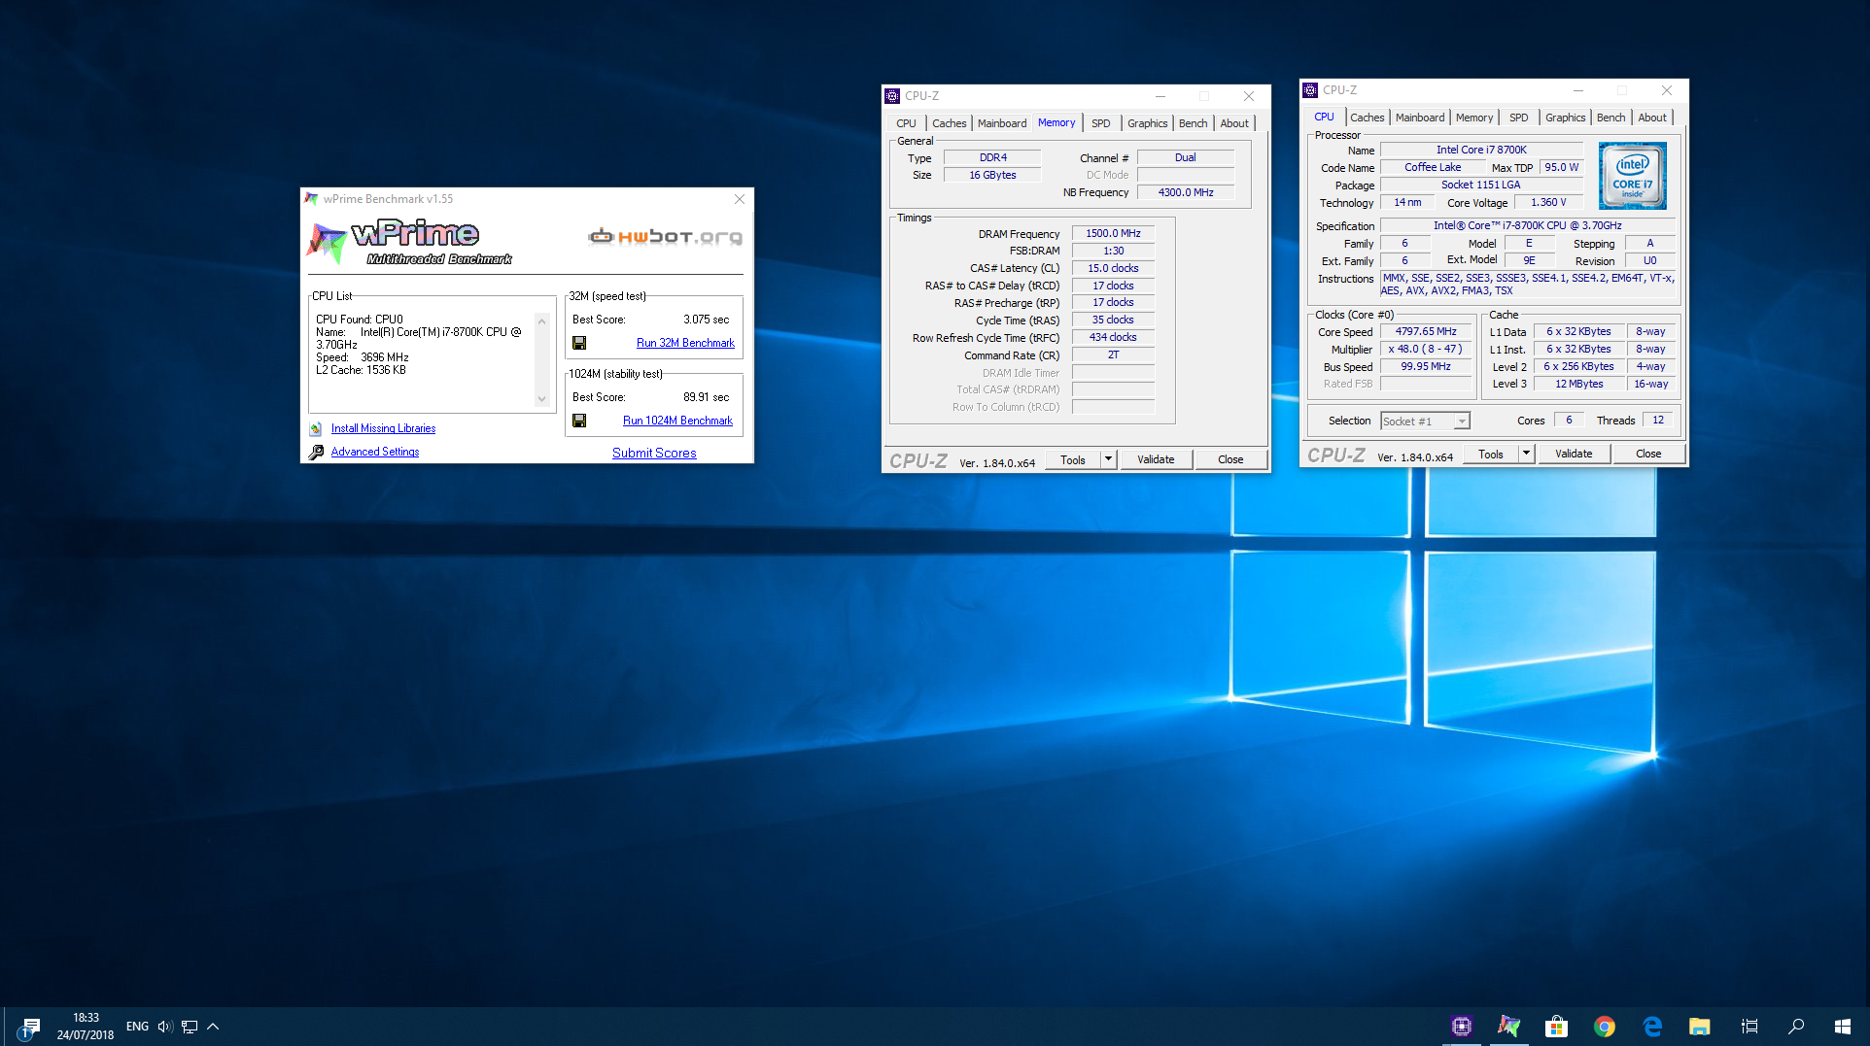Screen dimensions: 1870x1046
Task: Click the Core Speed 4797.65 MHz value
Action: tap(1426, 331)
